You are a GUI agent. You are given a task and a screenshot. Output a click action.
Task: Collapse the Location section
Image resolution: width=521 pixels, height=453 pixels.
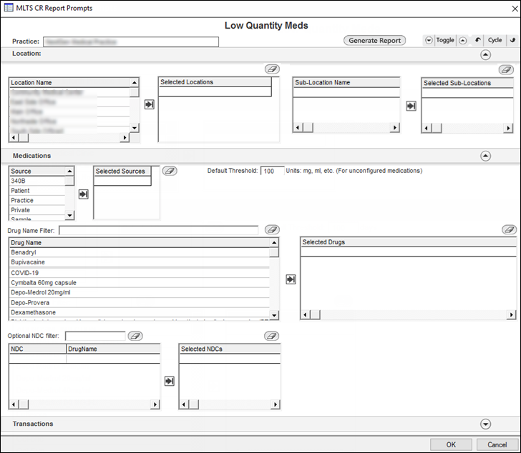coord(485,55)
